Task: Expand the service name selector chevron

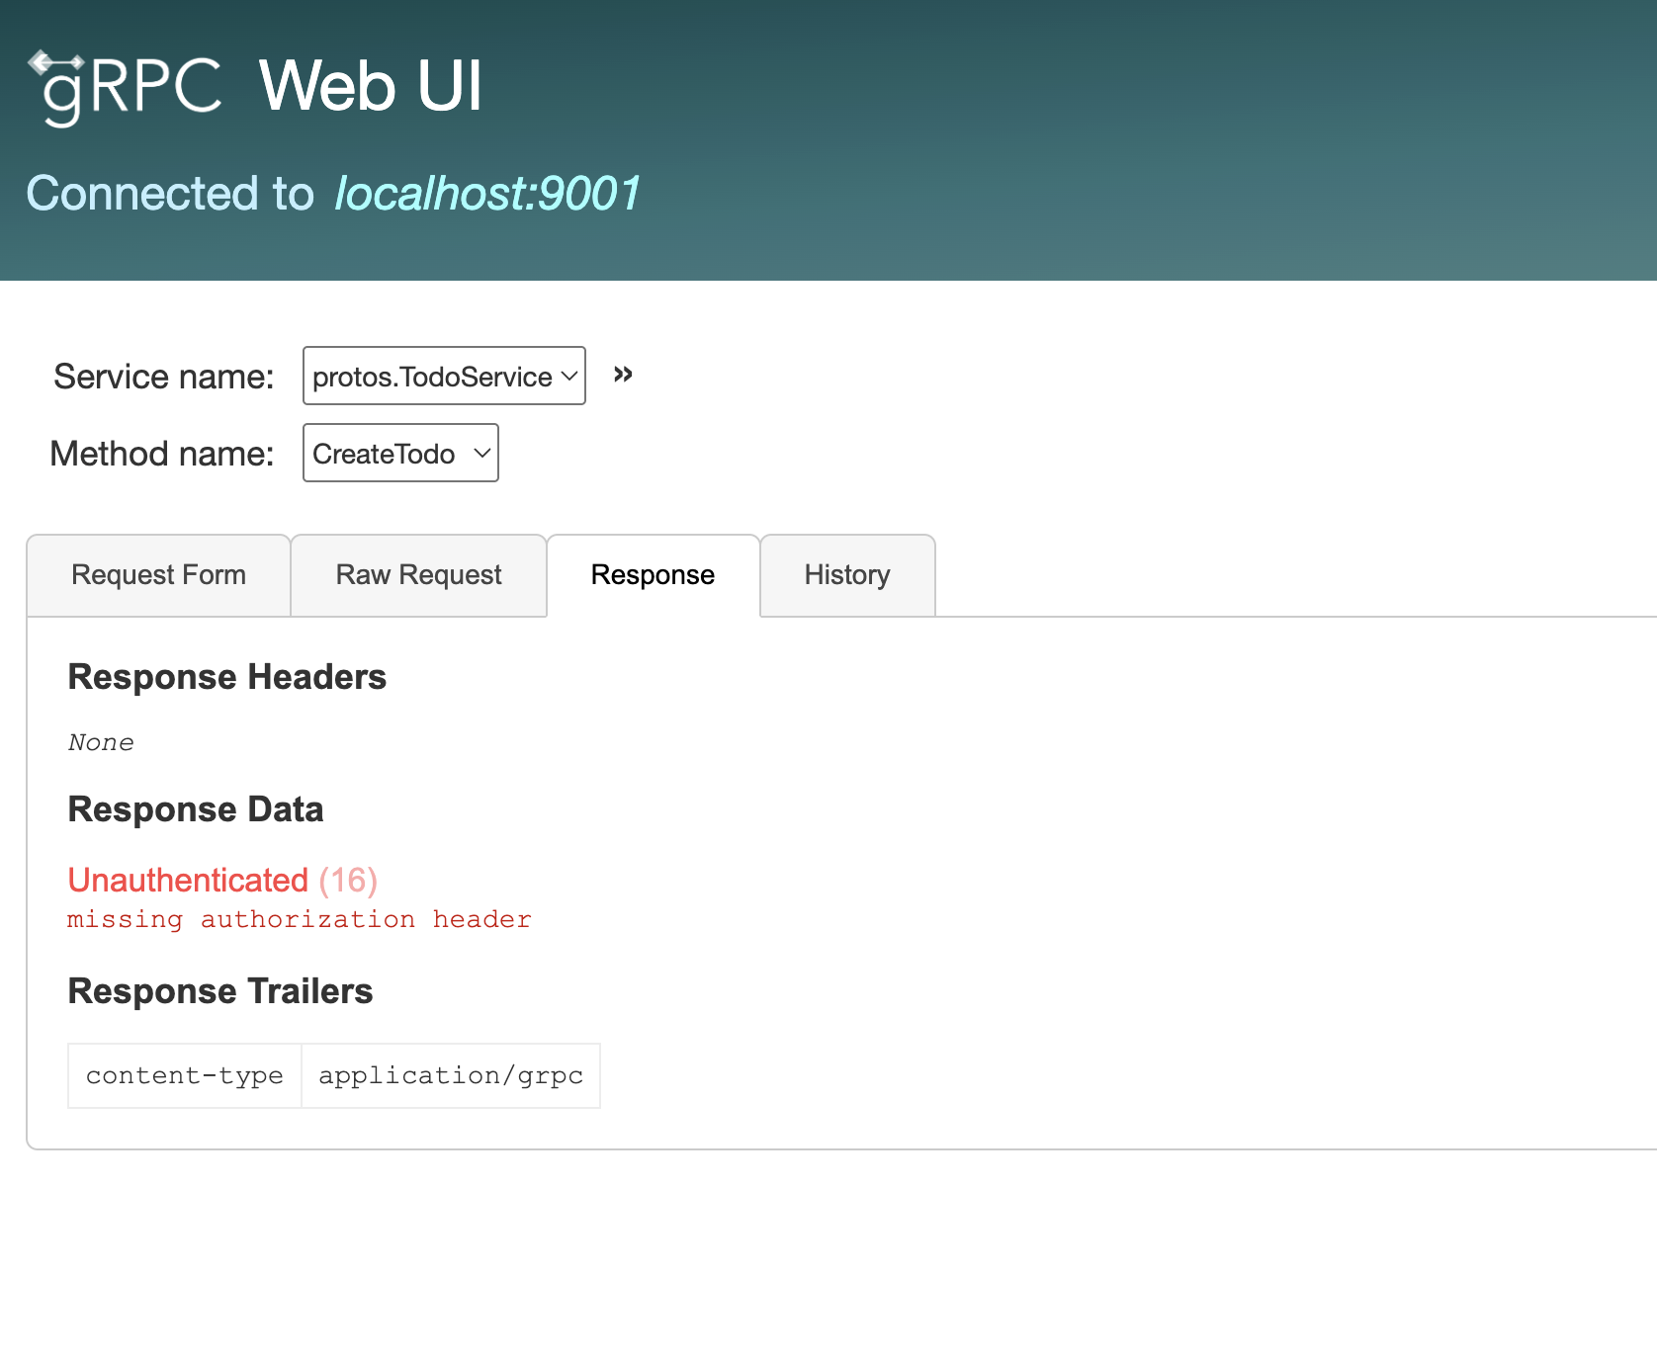Action: point(568,377)
